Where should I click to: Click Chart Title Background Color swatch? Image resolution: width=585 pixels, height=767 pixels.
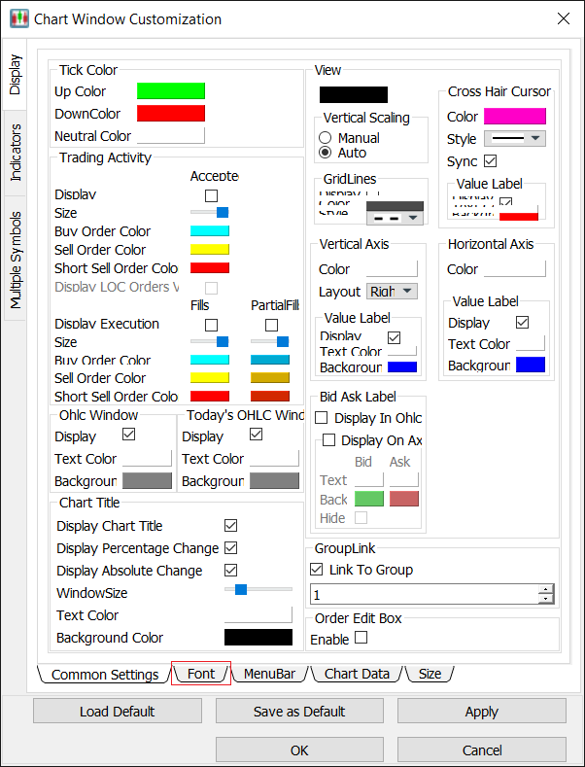[258, 638]
